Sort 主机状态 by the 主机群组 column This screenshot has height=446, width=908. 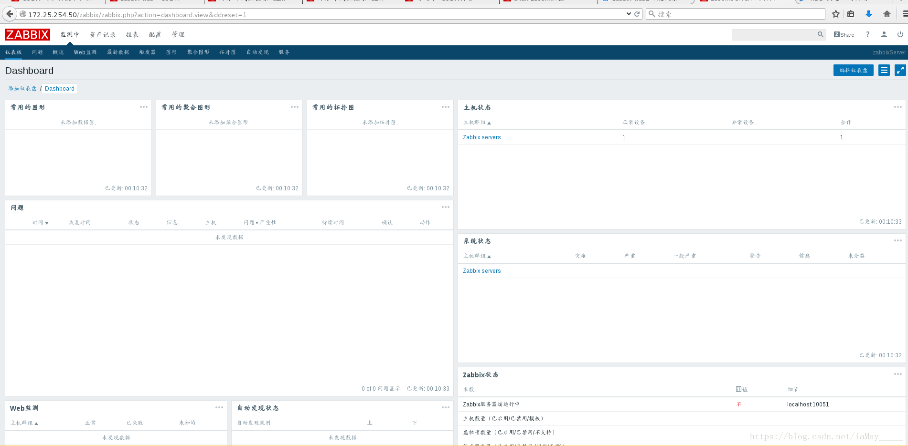(x=477, y=123)
